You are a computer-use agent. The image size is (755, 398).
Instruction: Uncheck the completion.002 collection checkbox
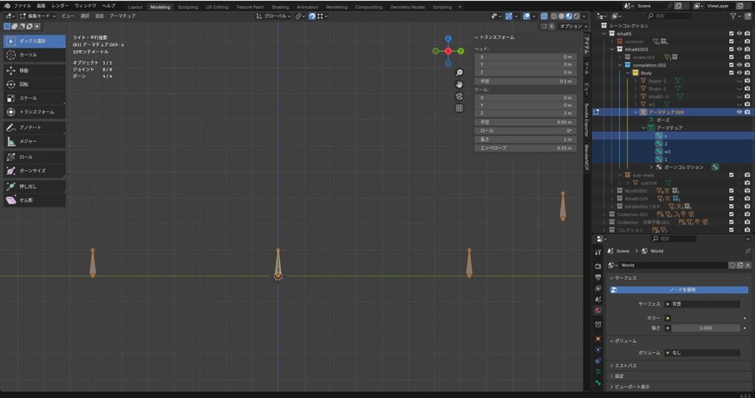click(731, 65)
